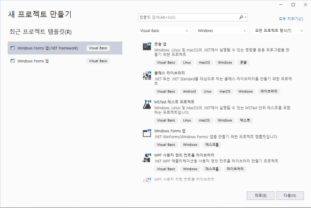Click the Android tag under 클래스 라이브러리
Image resolution: width=311 pixels, height=208 pixels.
pos(189,91)
